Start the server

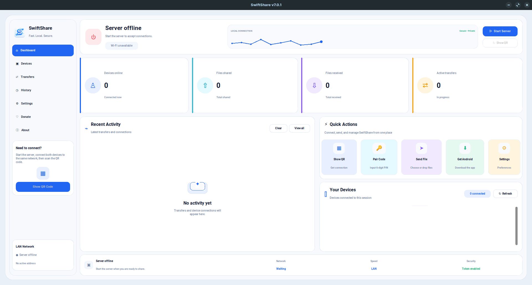click(500, 31)
